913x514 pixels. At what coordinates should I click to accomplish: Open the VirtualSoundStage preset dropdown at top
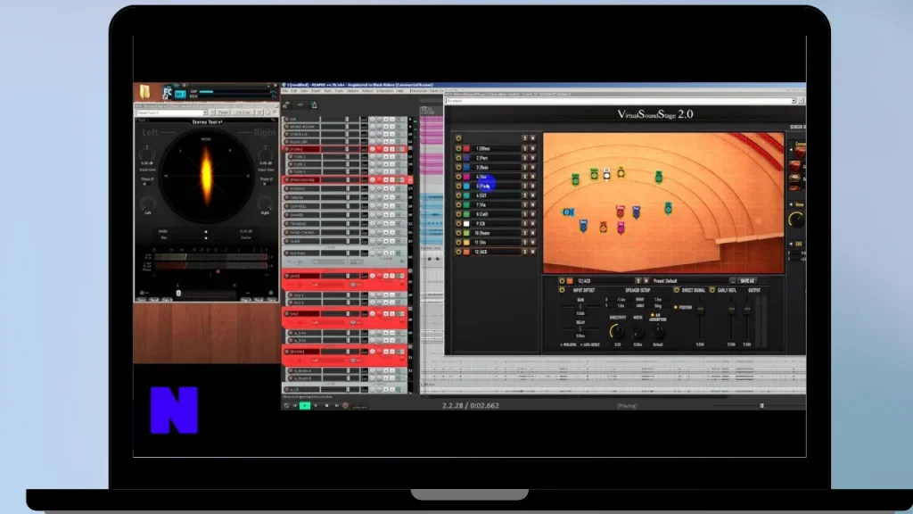point(793,101)
